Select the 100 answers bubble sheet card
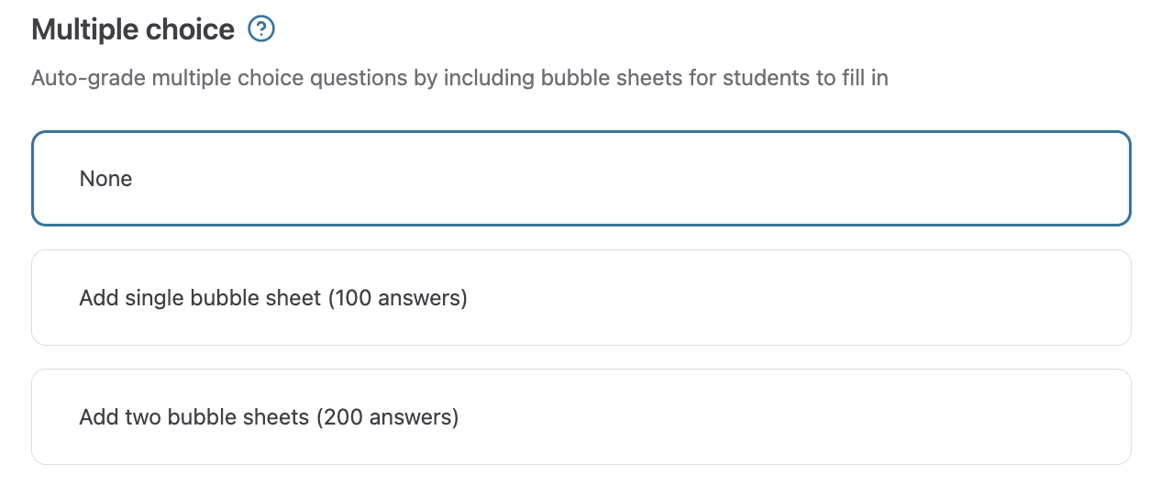This screenshot has height=486, width=1161. 580,298
